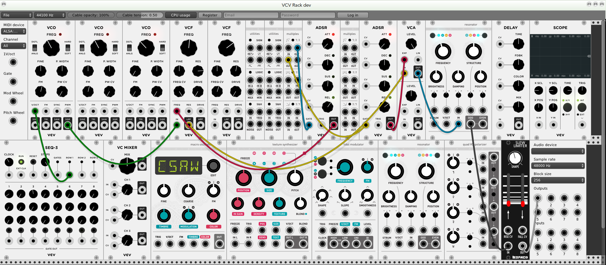This screenshot has height=265, width=606.
Task: Toggle the SCOPE X/Y mode button
Action: tap(567, 108)
